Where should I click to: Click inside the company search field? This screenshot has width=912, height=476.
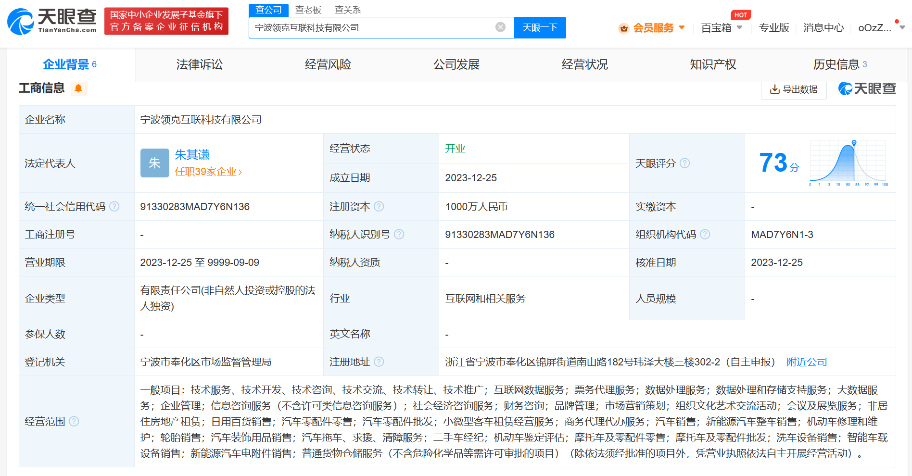(370, 28)
